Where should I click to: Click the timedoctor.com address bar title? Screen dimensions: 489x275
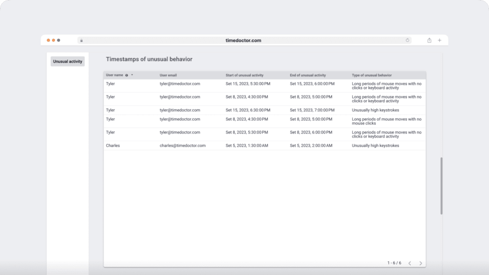[x=243, y=40]
